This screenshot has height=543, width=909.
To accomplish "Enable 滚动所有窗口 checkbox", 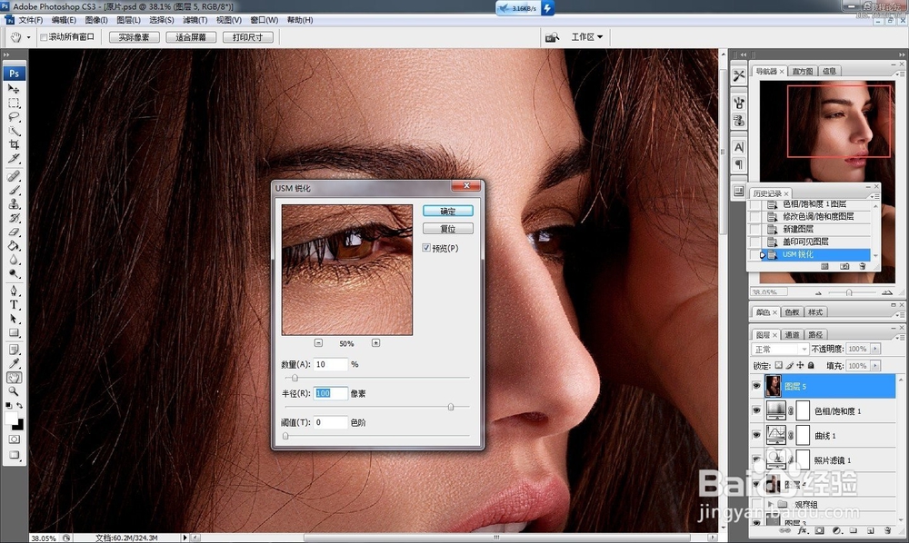I will [x=44, y=37].
